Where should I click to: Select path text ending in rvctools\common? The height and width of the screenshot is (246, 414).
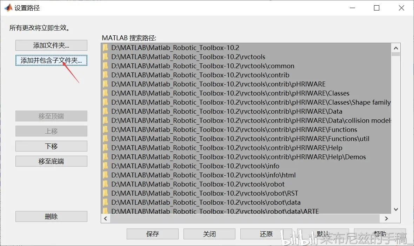(203, 66)
